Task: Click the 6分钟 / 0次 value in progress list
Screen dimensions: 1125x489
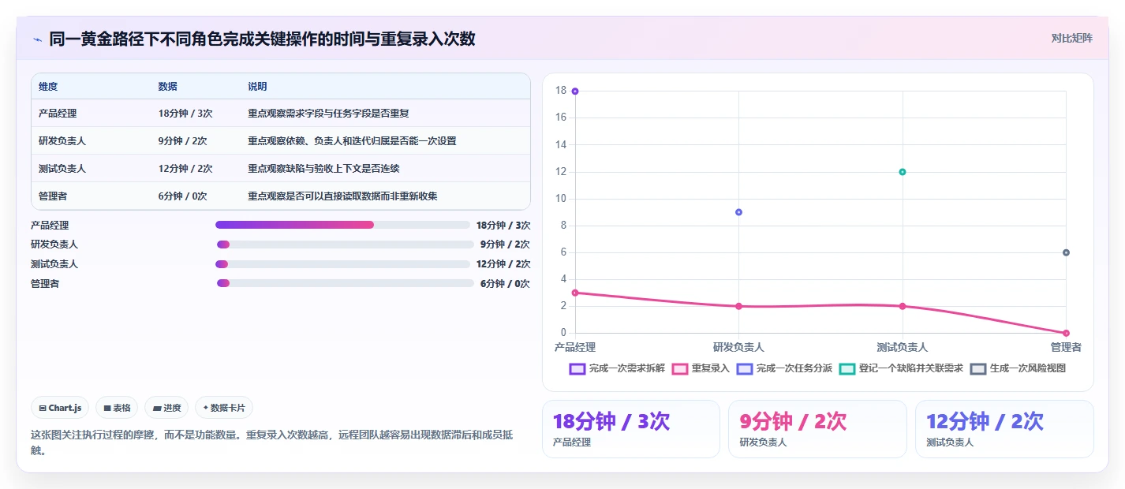Action: pos(505,283)
